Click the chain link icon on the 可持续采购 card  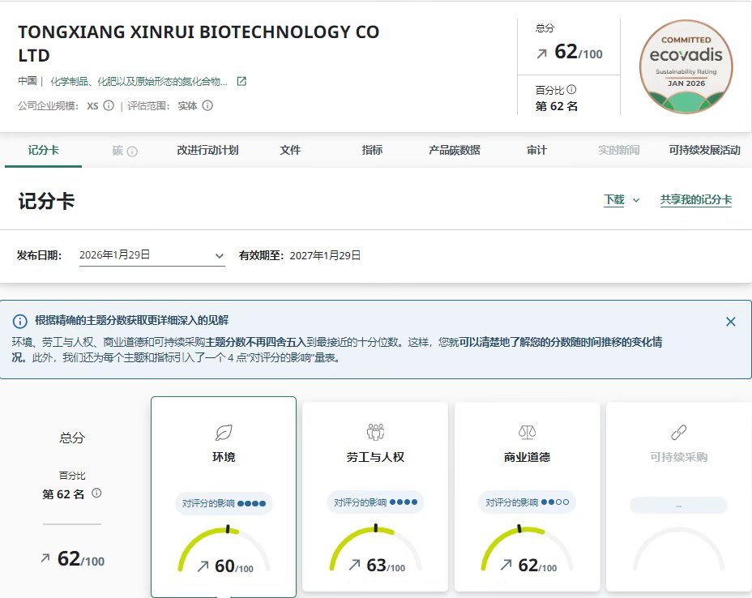(678, 432)
